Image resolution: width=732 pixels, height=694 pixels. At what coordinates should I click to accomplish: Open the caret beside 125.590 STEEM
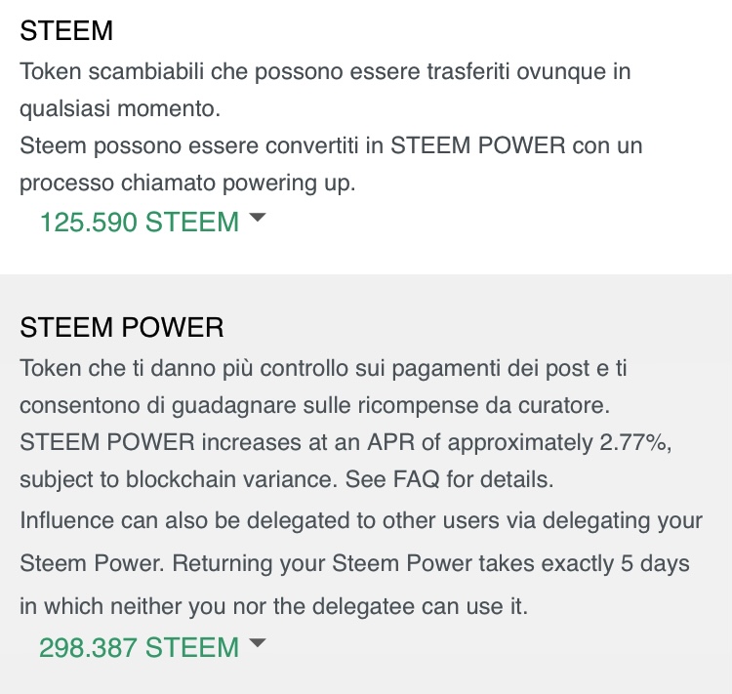coord(258,220)
